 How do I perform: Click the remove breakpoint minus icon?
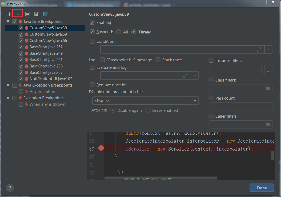click(18, 14)
